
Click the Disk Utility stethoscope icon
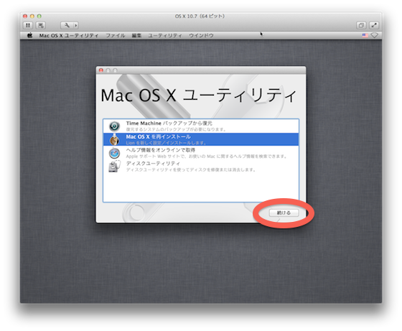tap(114, 167)
